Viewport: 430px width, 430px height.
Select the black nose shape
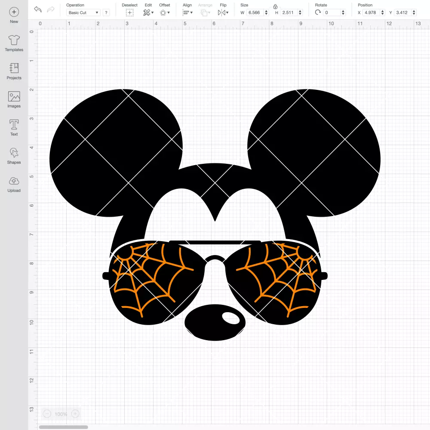tap(215, 322)
